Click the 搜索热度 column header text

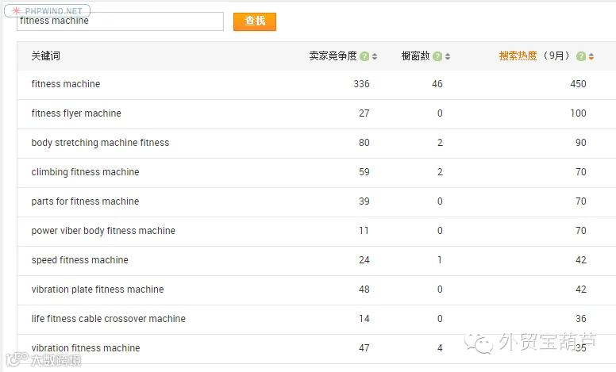click(x=518, y=56)
